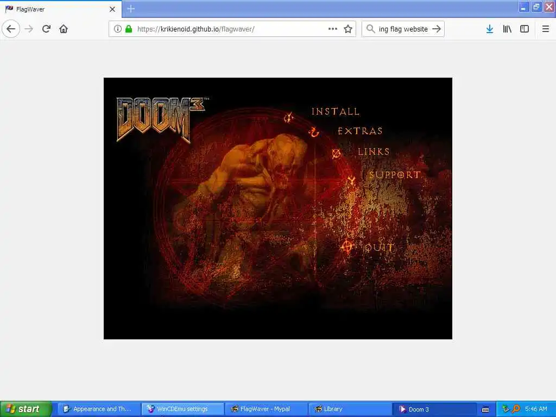Image resolution: width=556 pixels, height=417 pixels.
Task: Click the 5:46 AM system clock
Action: point(536,409)
